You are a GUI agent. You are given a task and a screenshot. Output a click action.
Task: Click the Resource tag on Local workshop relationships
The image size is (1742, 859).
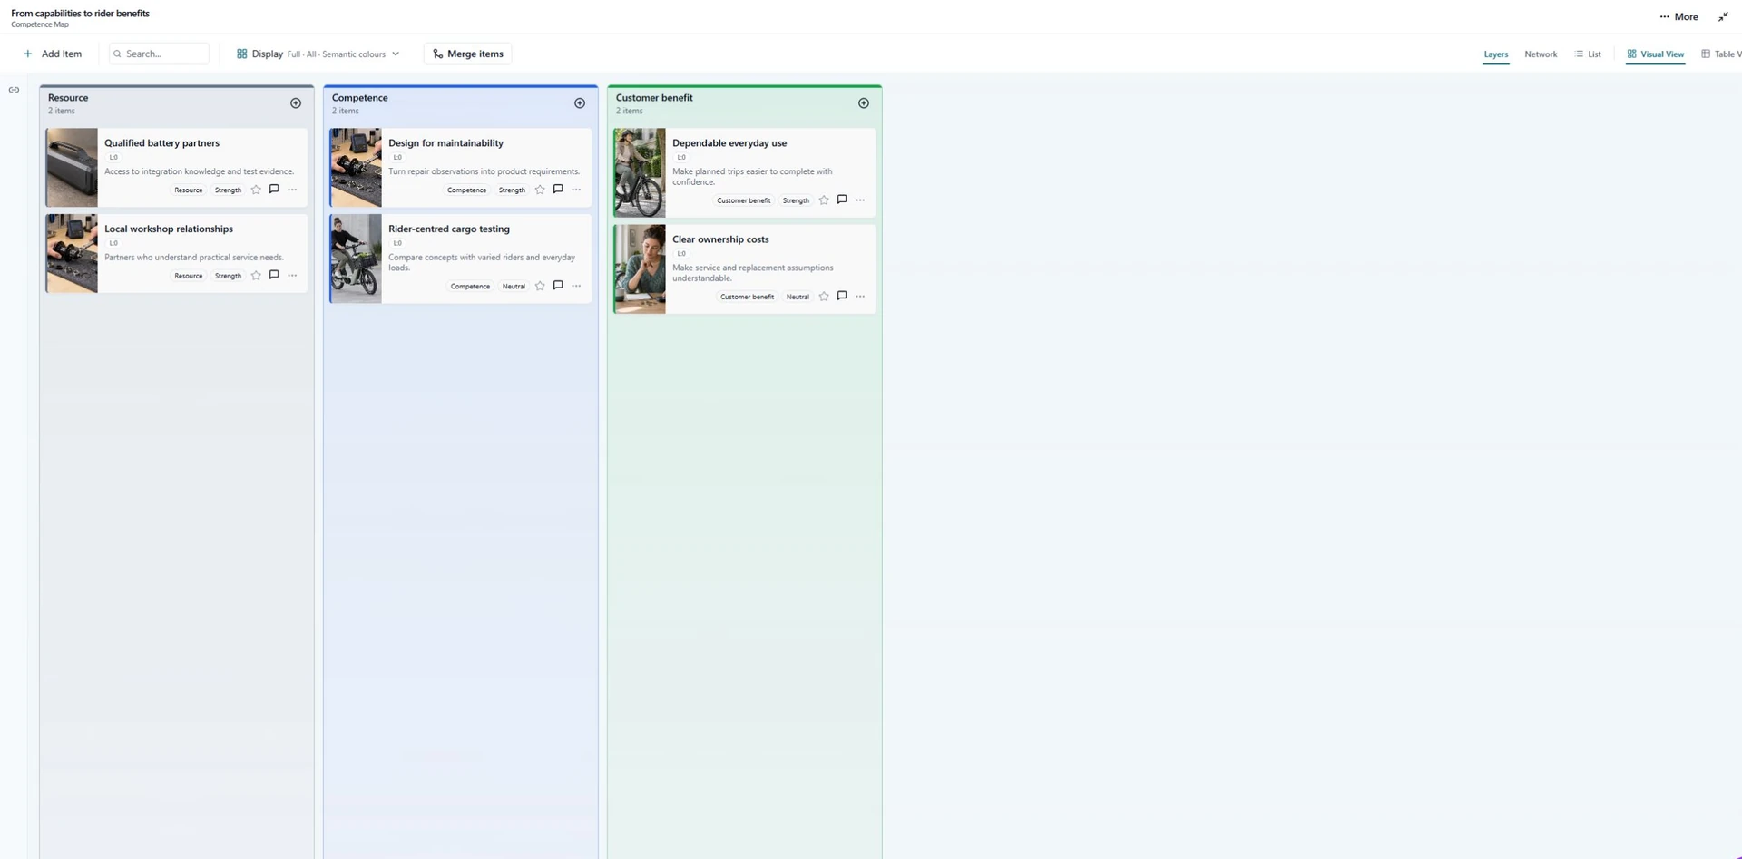pyautogui.click(x=189, y=276)
